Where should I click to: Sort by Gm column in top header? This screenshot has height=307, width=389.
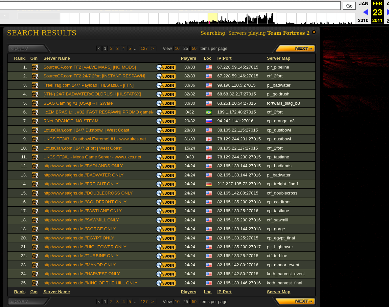[34, 58]
